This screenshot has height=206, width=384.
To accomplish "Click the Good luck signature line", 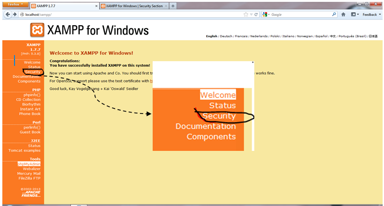I will (x=94, y=89).
